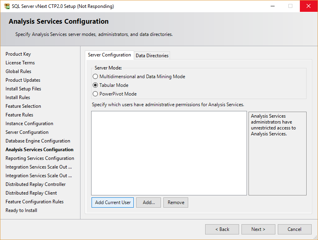Click the Instance Configuration step
This screenshot has width=318, height=240.
[x=30, y=124]
